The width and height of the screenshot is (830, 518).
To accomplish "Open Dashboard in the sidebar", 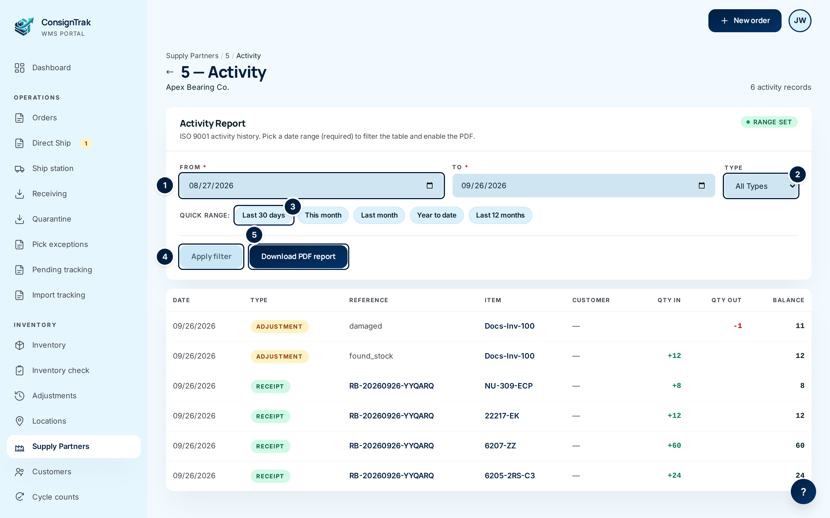I will pos(74,68).
